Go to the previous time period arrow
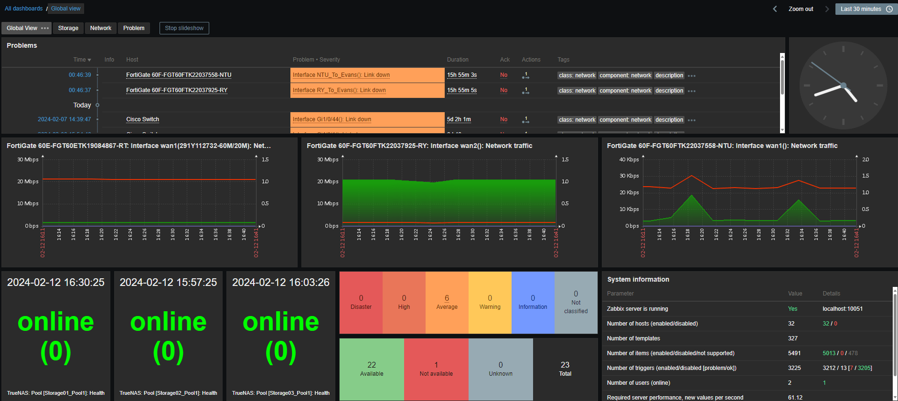 pos(775,9)
